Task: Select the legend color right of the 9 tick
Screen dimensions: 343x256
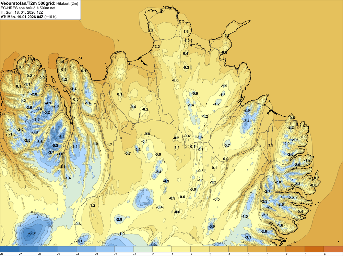Action: pos(333,249)
